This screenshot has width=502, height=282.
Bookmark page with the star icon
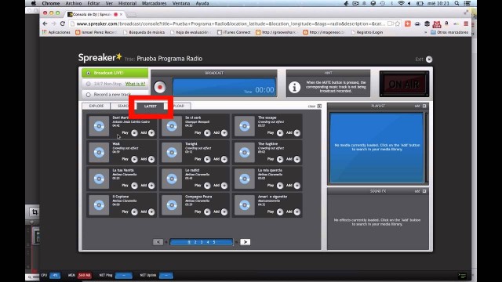[398, 23]
